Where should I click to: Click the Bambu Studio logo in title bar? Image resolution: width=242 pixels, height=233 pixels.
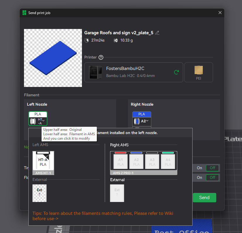24,13
